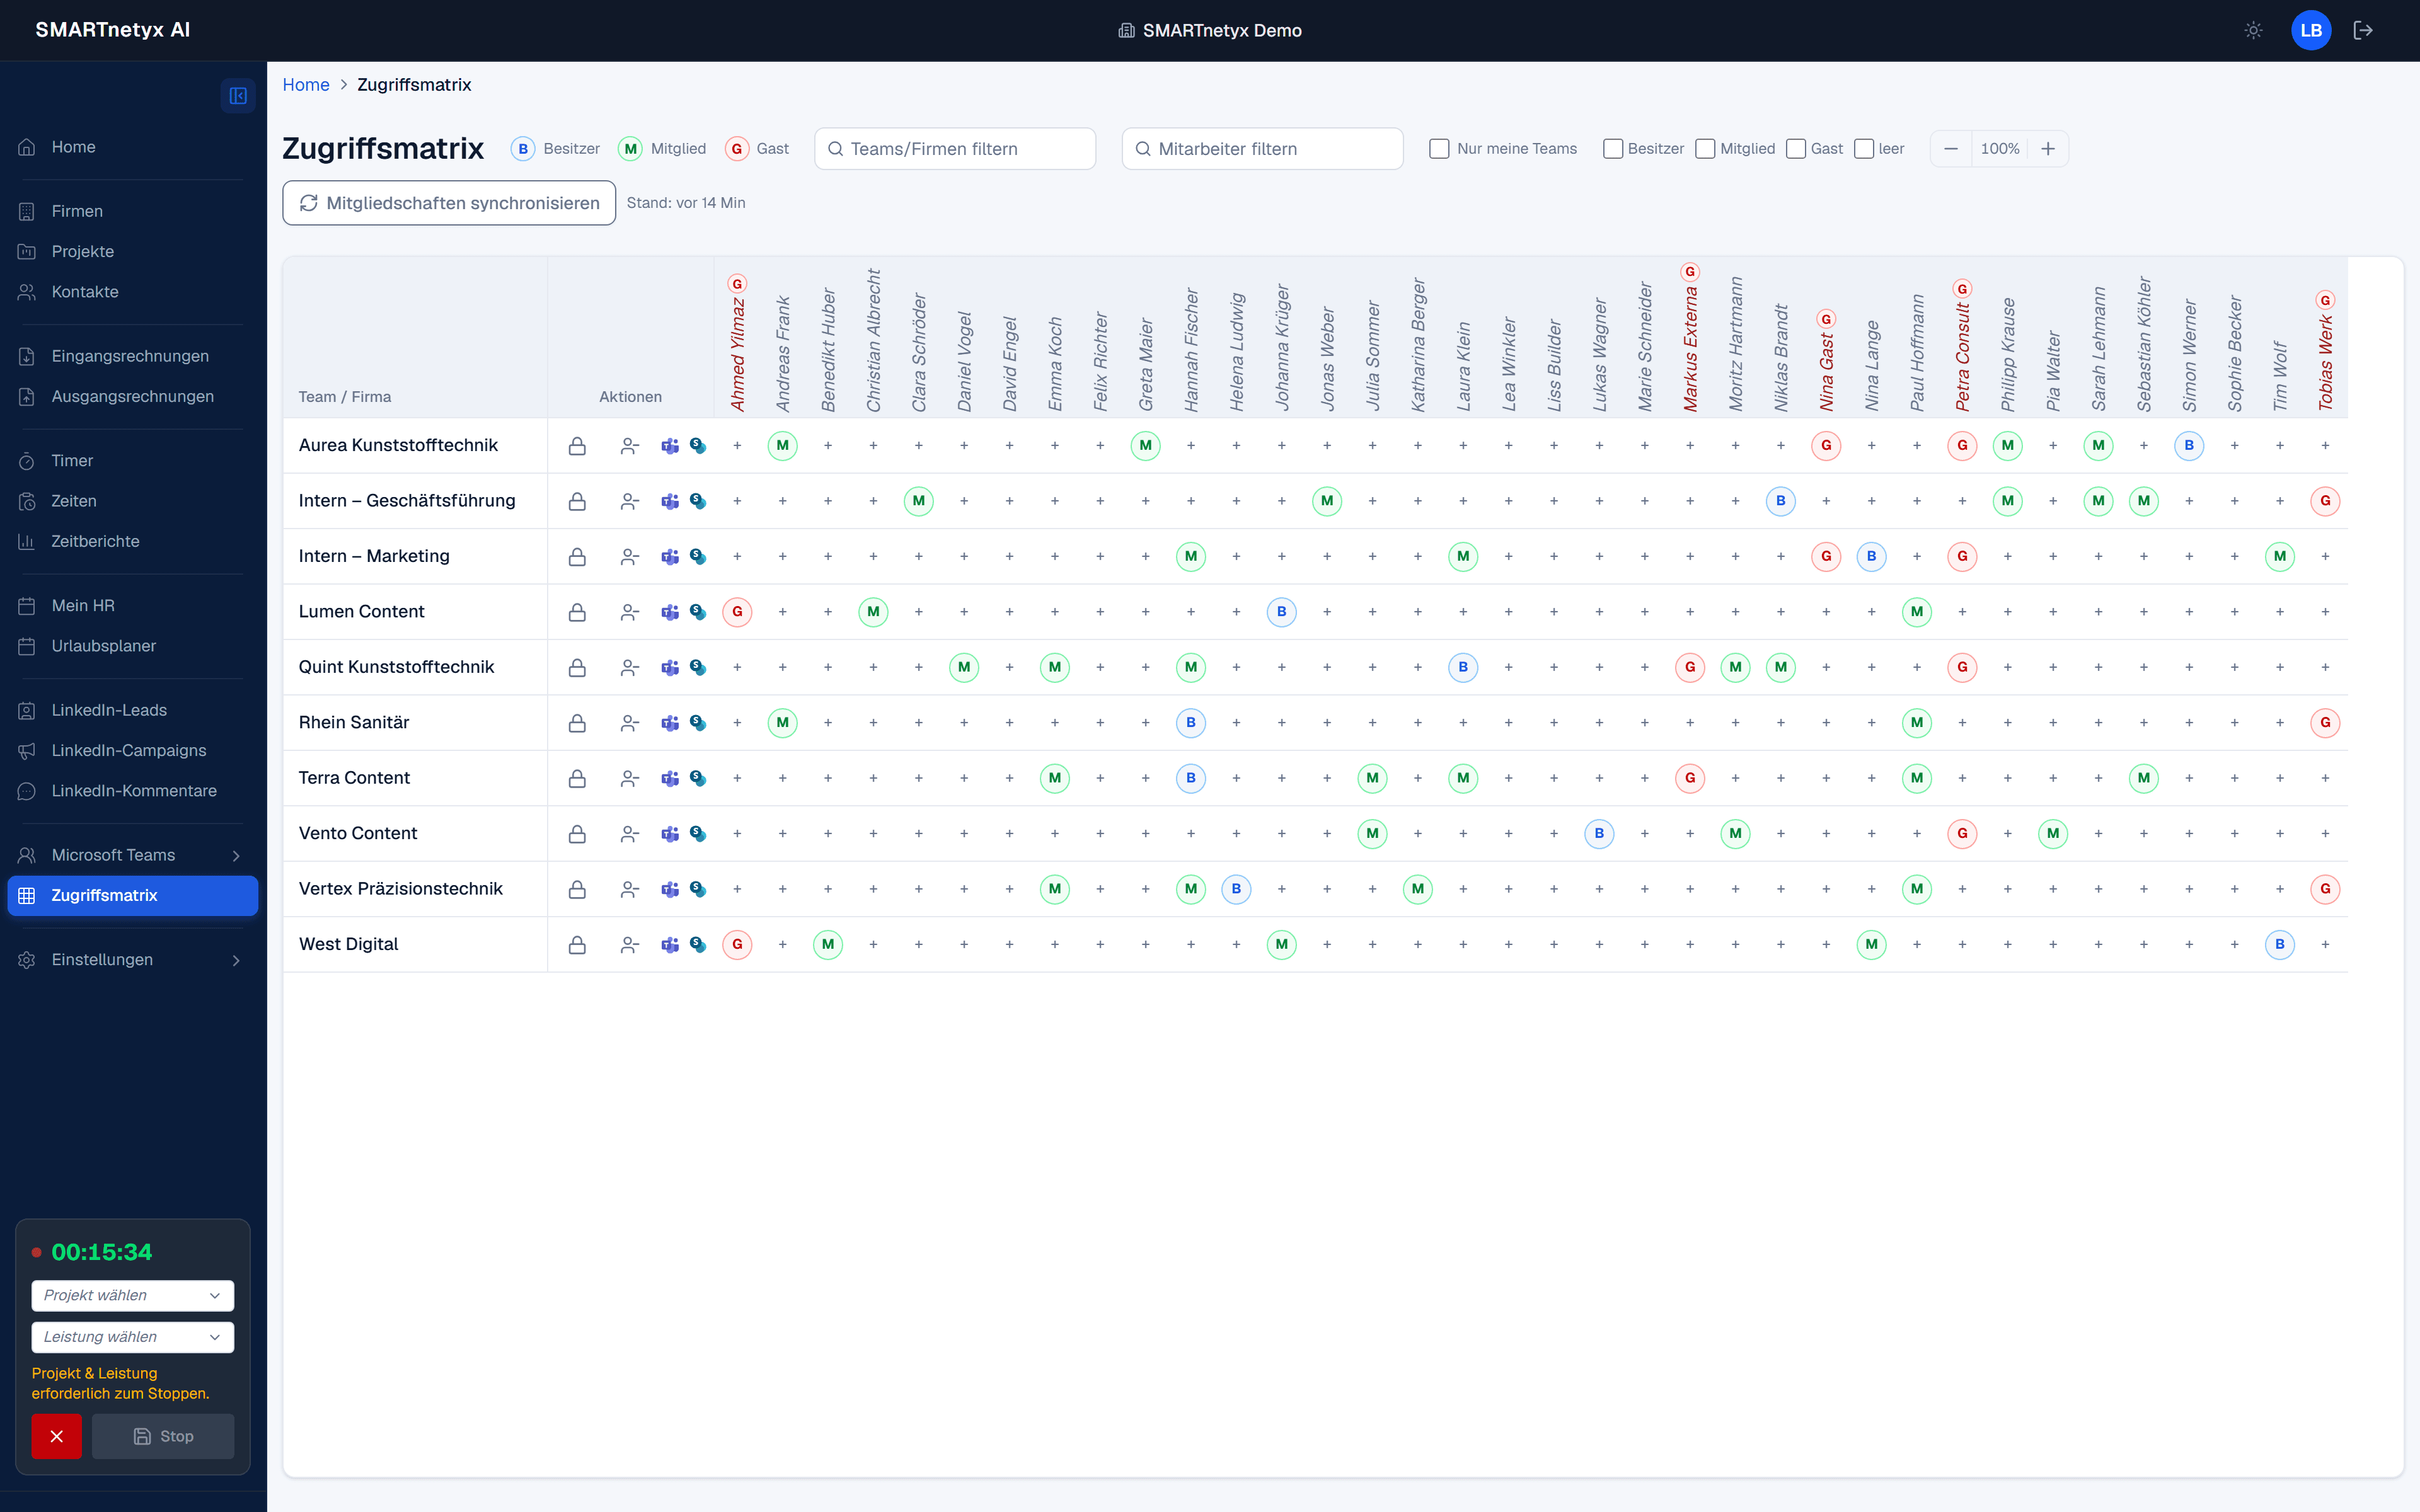Add Benedikt Huber to Aurea Kunststofftechnik via plus

click(828, 446)
